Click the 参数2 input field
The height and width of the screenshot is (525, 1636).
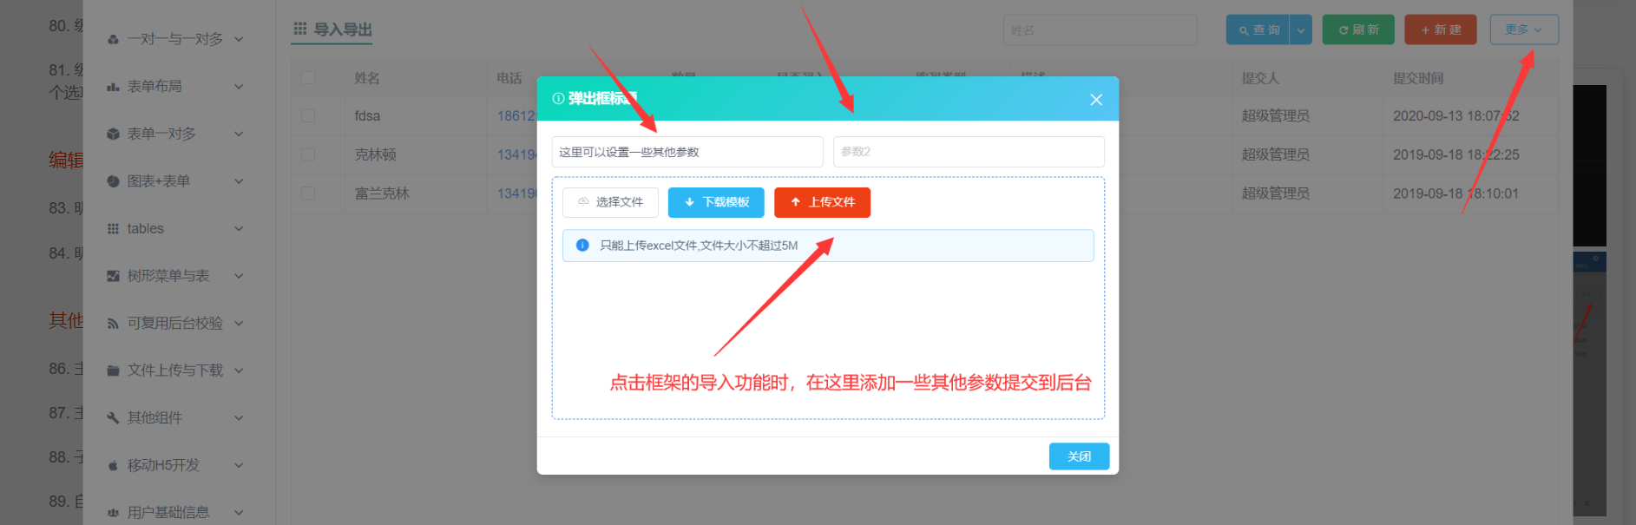(x=968, y=152)
